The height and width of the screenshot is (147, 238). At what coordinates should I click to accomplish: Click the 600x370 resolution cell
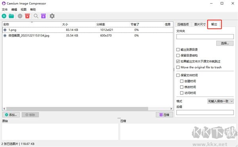pos(106,35)
